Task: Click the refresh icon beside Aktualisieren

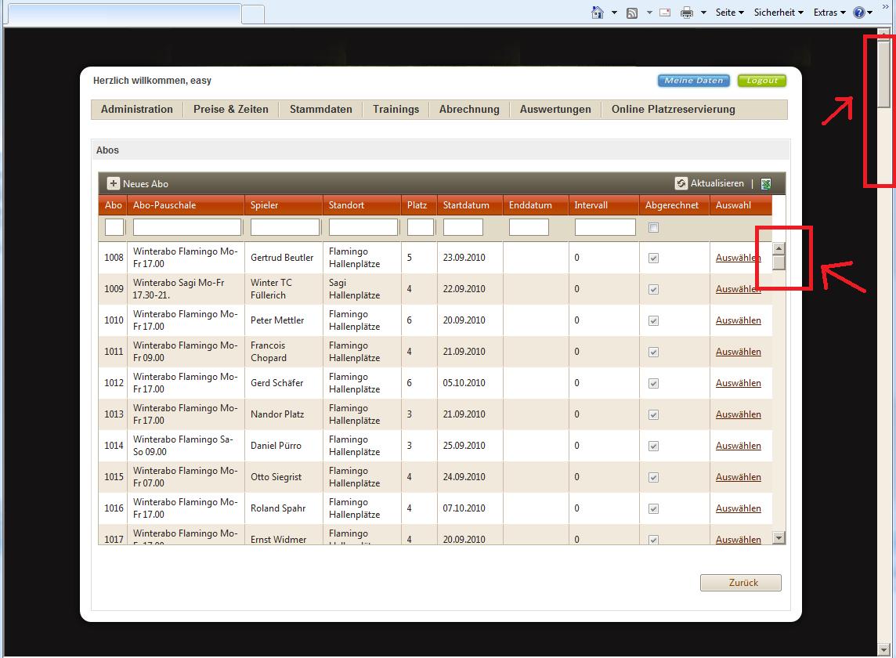Action: [x=681, y=183]
